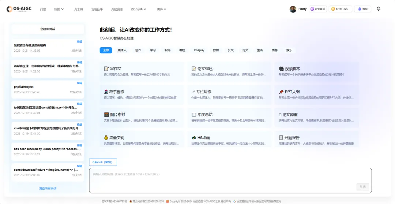Open the has been blocked by CORS conversation
The height and width of the screenshot is (204, 395).
[48, 152]
